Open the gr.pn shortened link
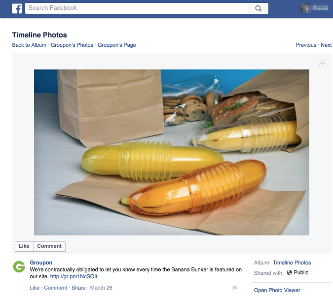333x296 pixels. click(x=74, y=276)
